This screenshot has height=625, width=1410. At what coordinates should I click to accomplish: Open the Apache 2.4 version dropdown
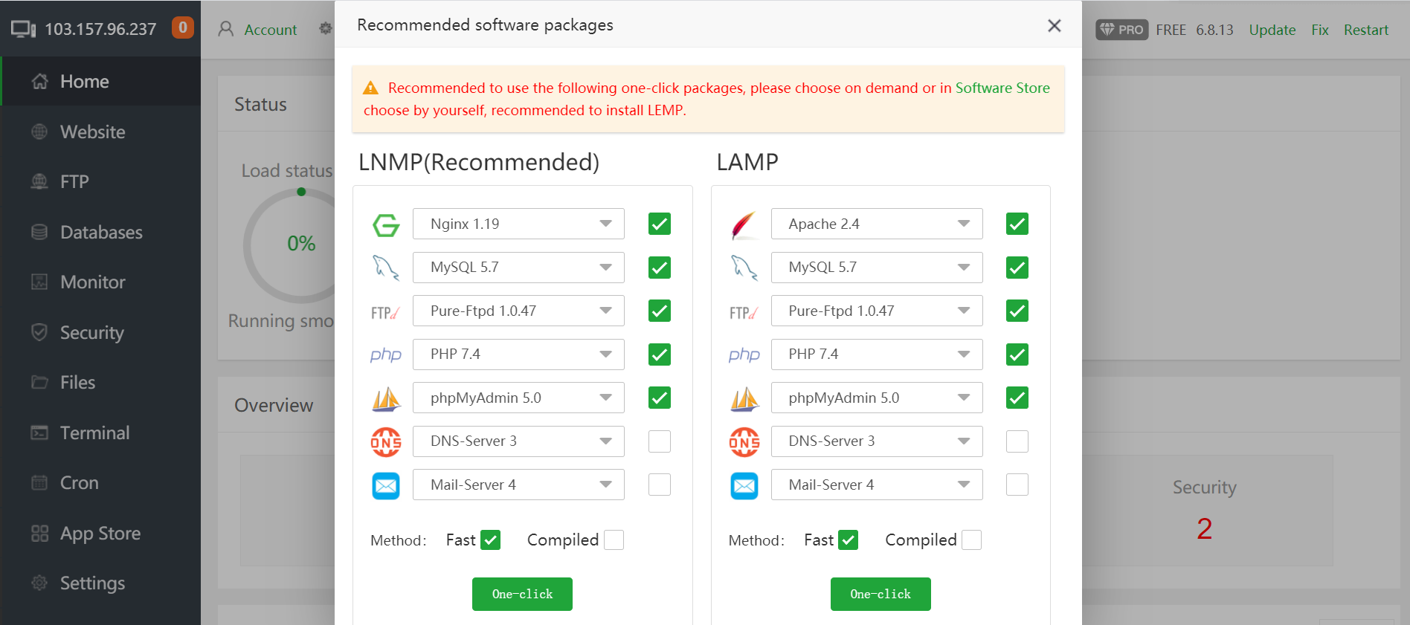pyautogui.click(x=877, y=224)
